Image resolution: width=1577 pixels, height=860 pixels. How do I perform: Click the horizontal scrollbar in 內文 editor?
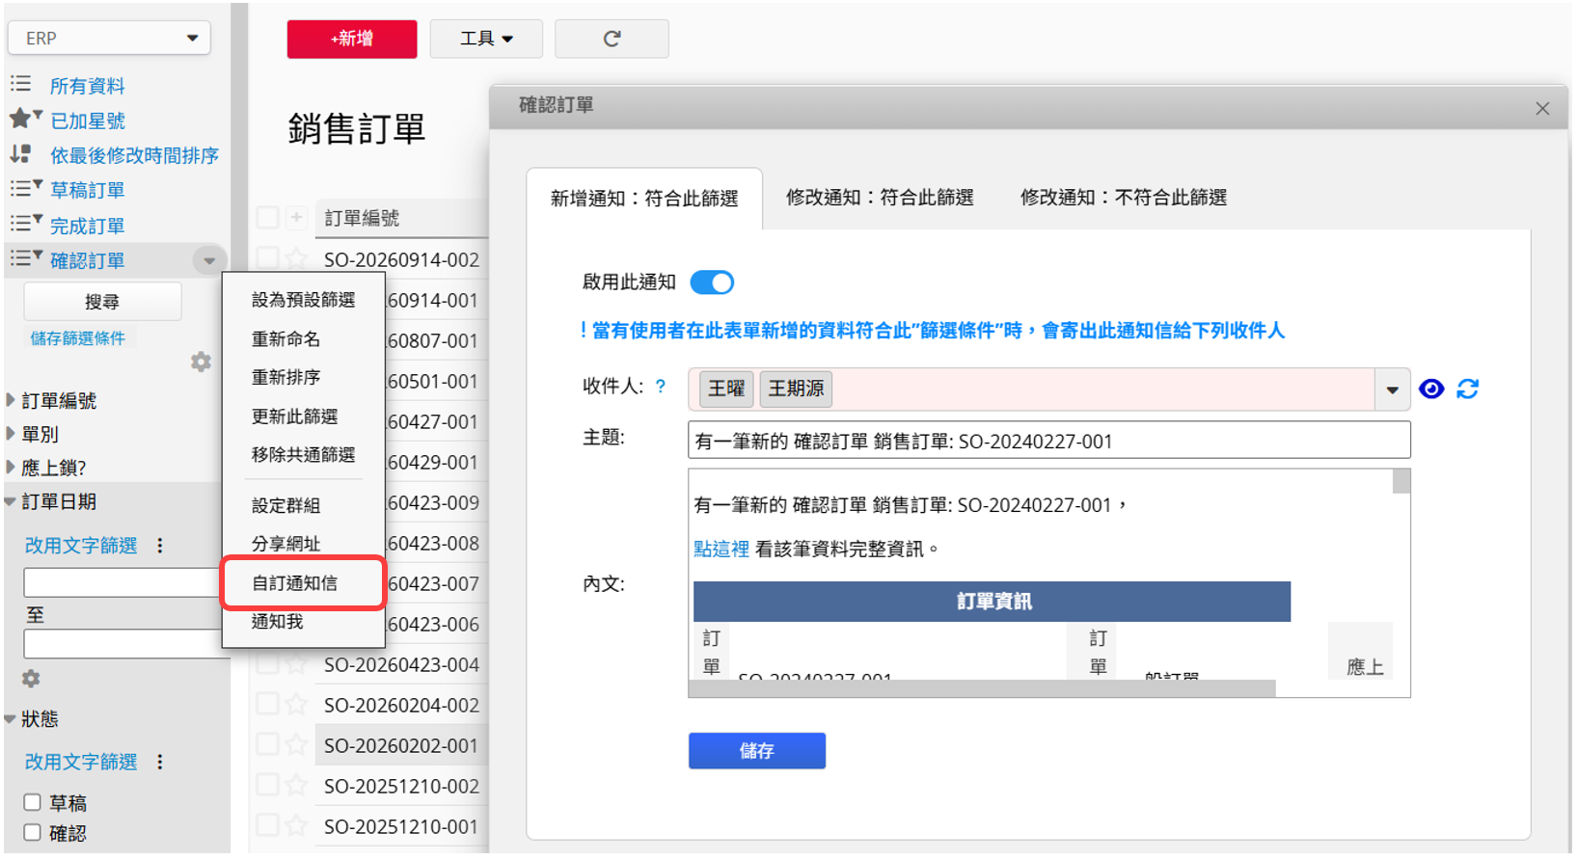tap(982, 688)
